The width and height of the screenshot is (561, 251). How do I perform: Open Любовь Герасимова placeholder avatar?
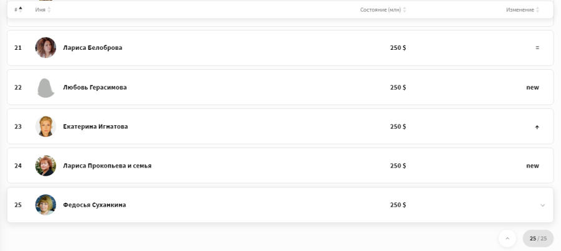pyautogui.click(x=46, y=87)
